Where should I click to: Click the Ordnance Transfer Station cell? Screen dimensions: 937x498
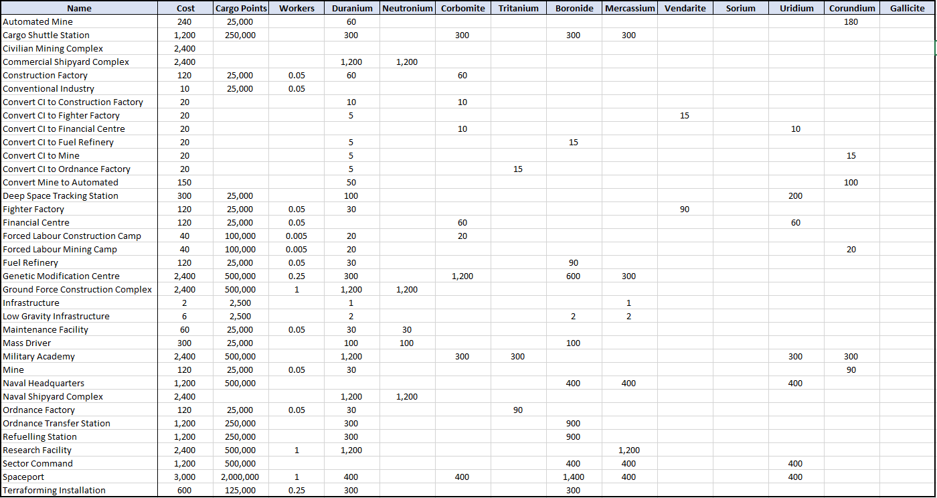click(x=80, y=423)
